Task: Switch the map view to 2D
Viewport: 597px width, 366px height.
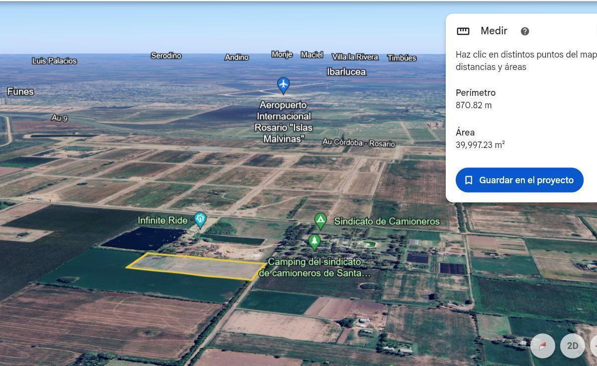Action: coord(573,346)
